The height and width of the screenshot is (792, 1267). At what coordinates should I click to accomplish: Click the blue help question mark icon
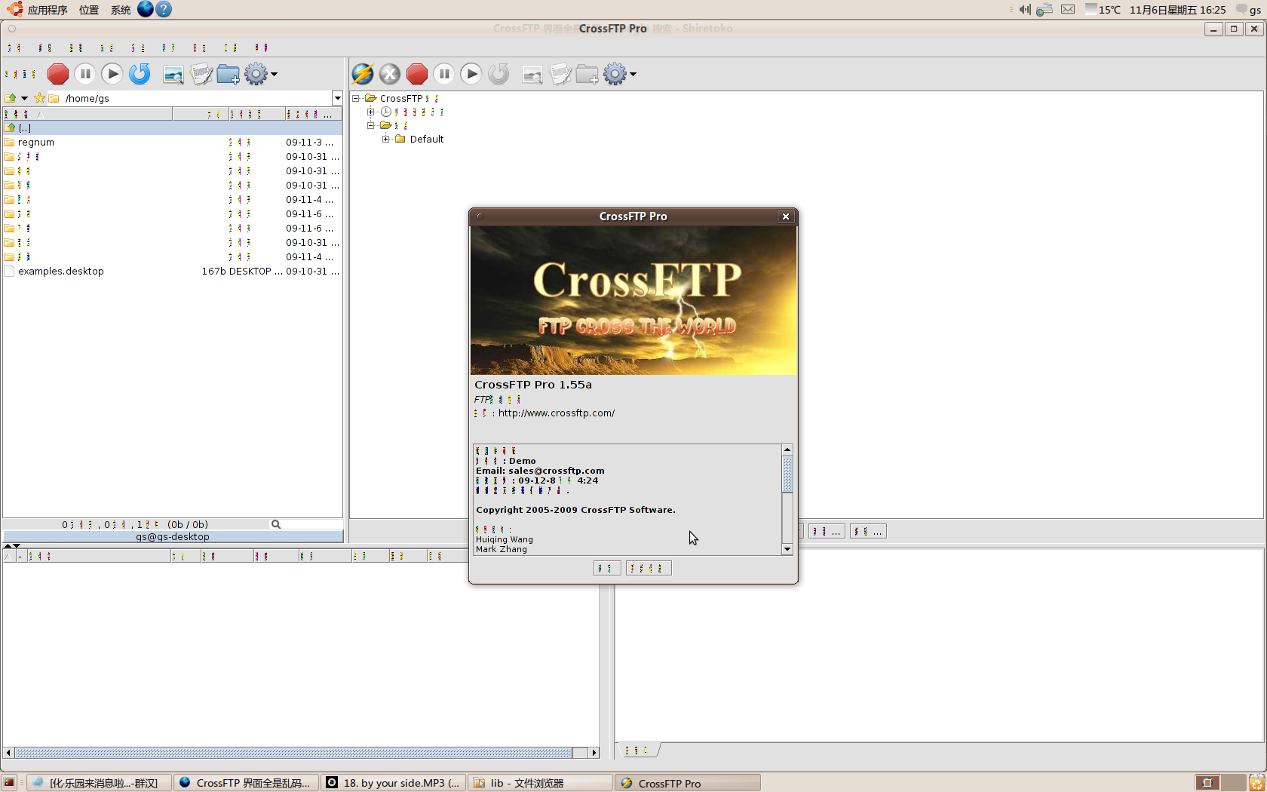point(164,9)
